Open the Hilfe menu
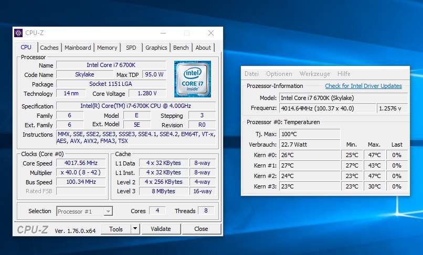The image size is (423, 255). pyautogui.click(x=344, y=74)
